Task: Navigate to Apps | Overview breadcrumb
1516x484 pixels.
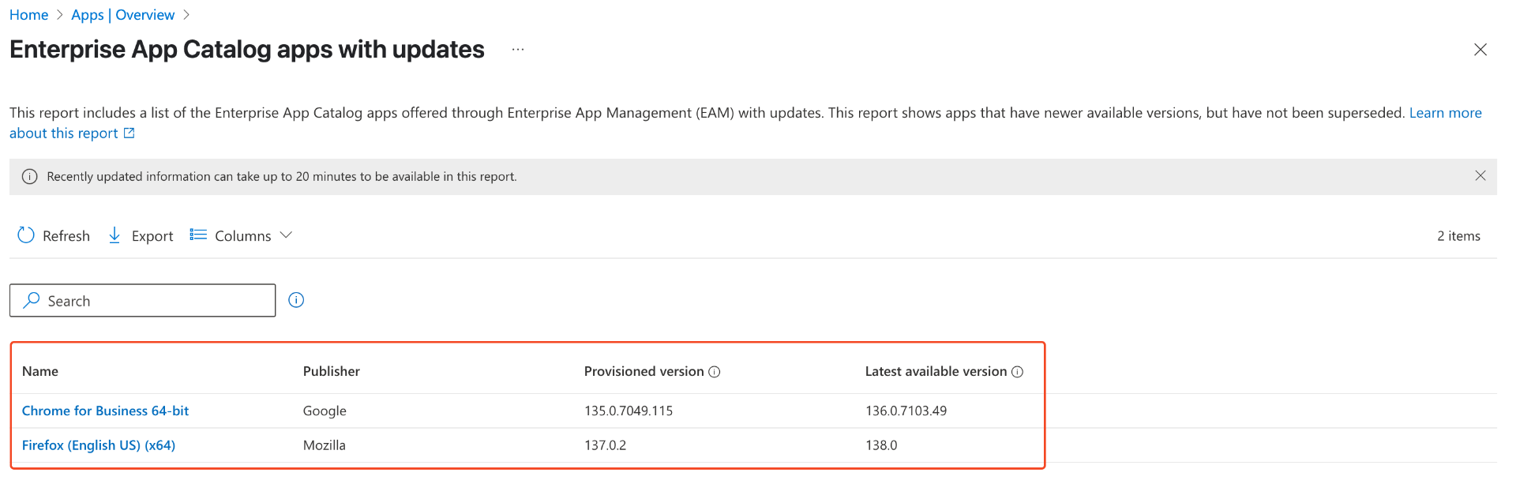Action: (x=123, y=15)
